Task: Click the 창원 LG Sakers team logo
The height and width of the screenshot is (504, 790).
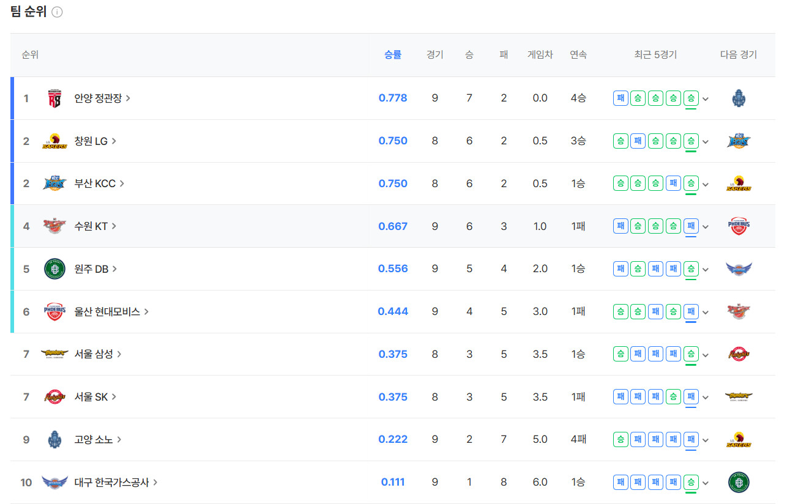Action: pos(54,141)
